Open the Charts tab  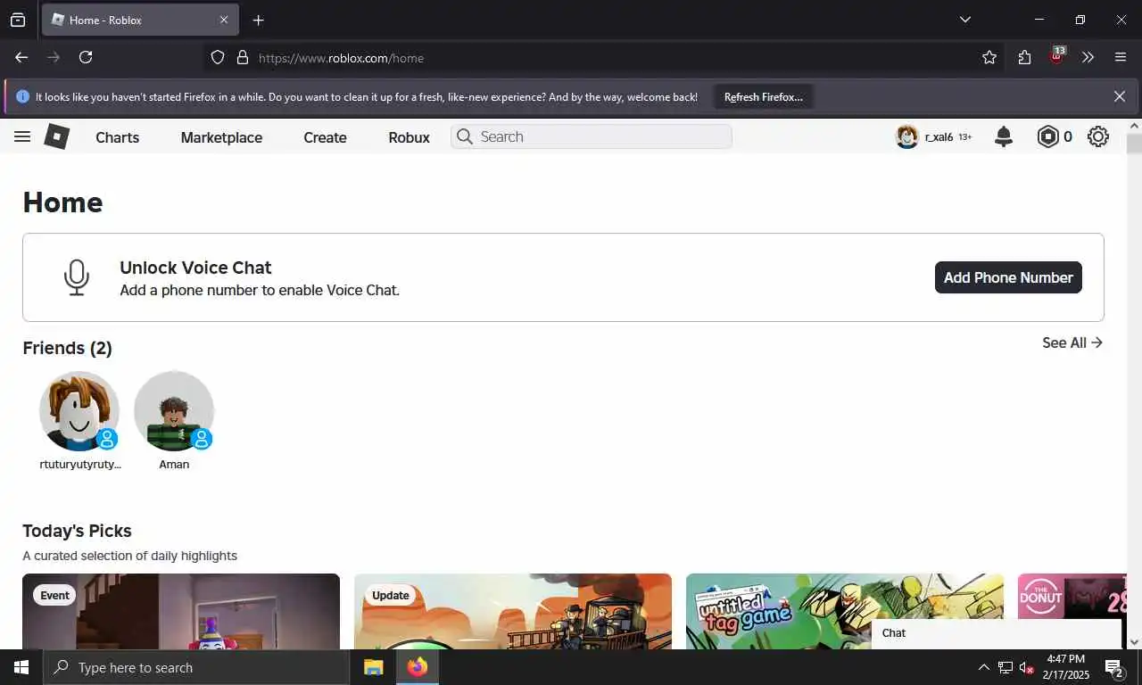(x=118, y=137)
